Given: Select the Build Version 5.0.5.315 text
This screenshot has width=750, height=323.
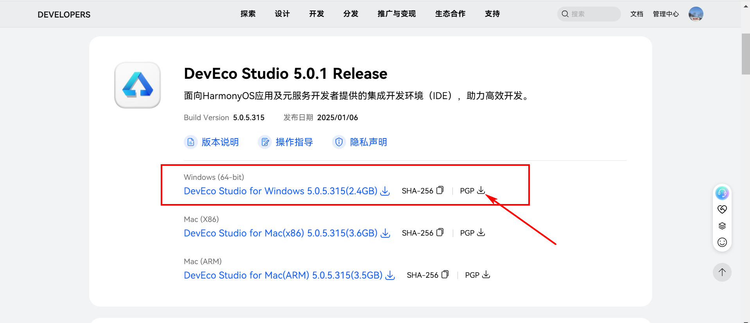Looking at the screenshot, I should [249, 117].
